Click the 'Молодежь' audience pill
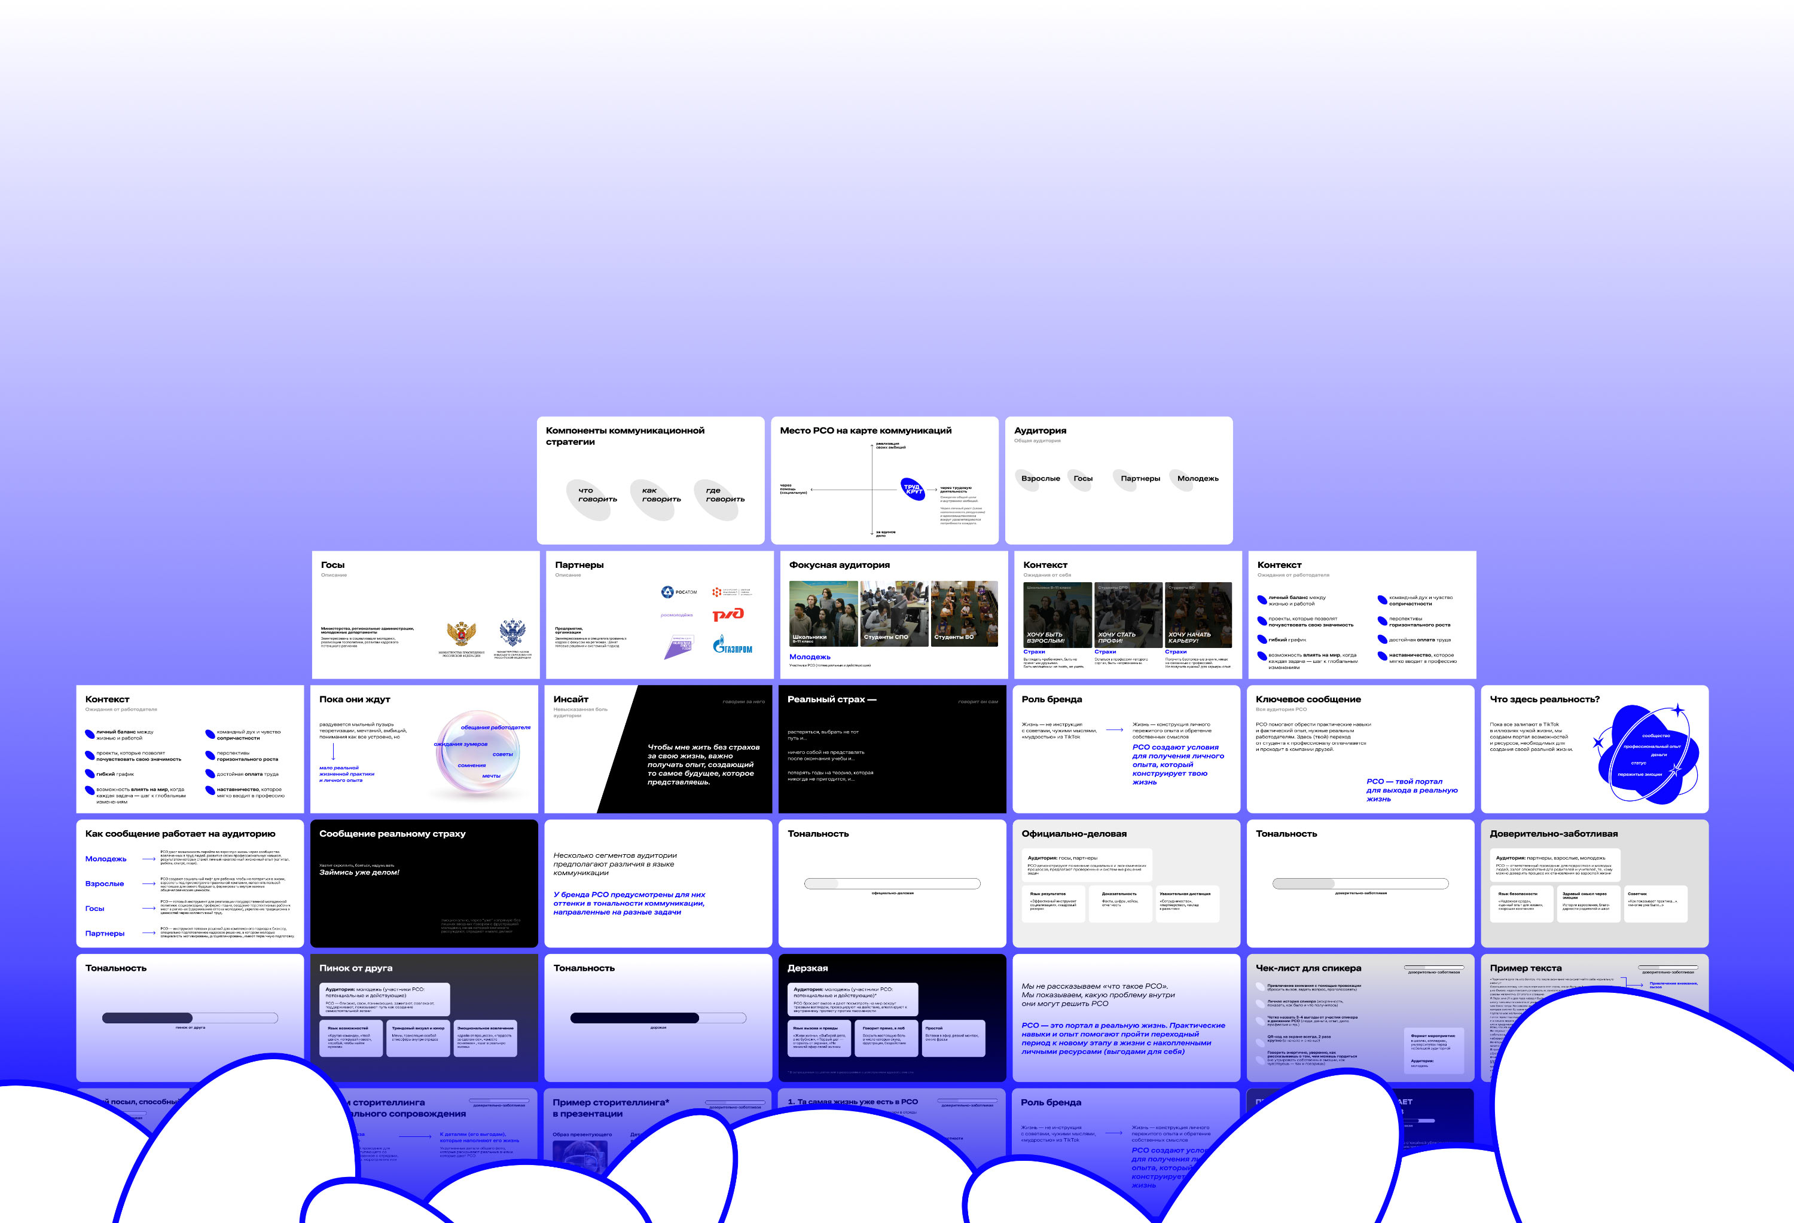 coord(1197,478)
